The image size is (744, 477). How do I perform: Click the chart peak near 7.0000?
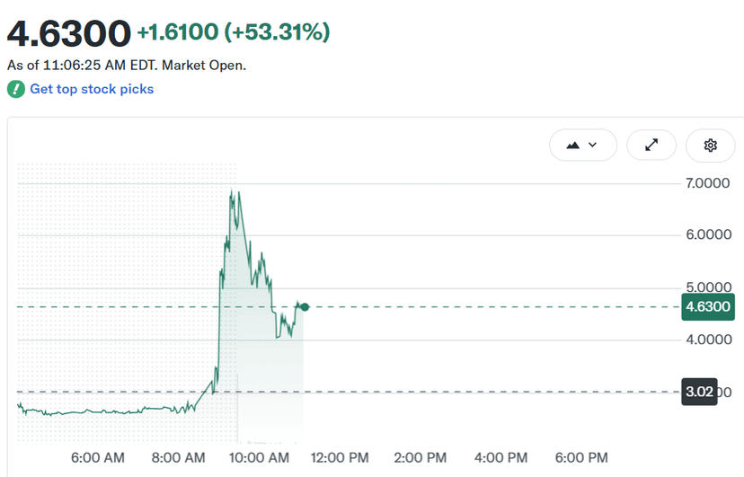coord(232,191)
